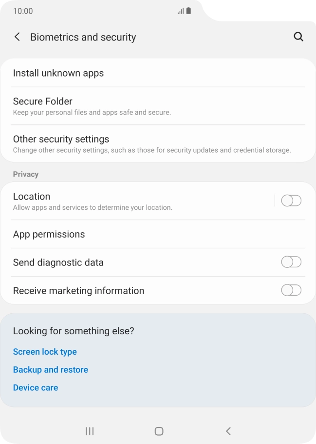Image resolution: width=316 pixels, height=444 pixels.
Task: Enable the Location toggle
Action: [291, 201]
